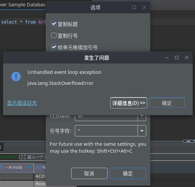The width and height of the screenshot is (195, 187).
Task: Open the 显示错误日志 link
Action: tap(22, 103)
